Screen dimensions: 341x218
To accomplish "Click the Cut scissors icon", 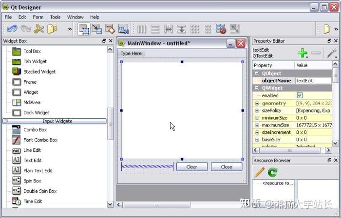I will click(x=38, y=29).
